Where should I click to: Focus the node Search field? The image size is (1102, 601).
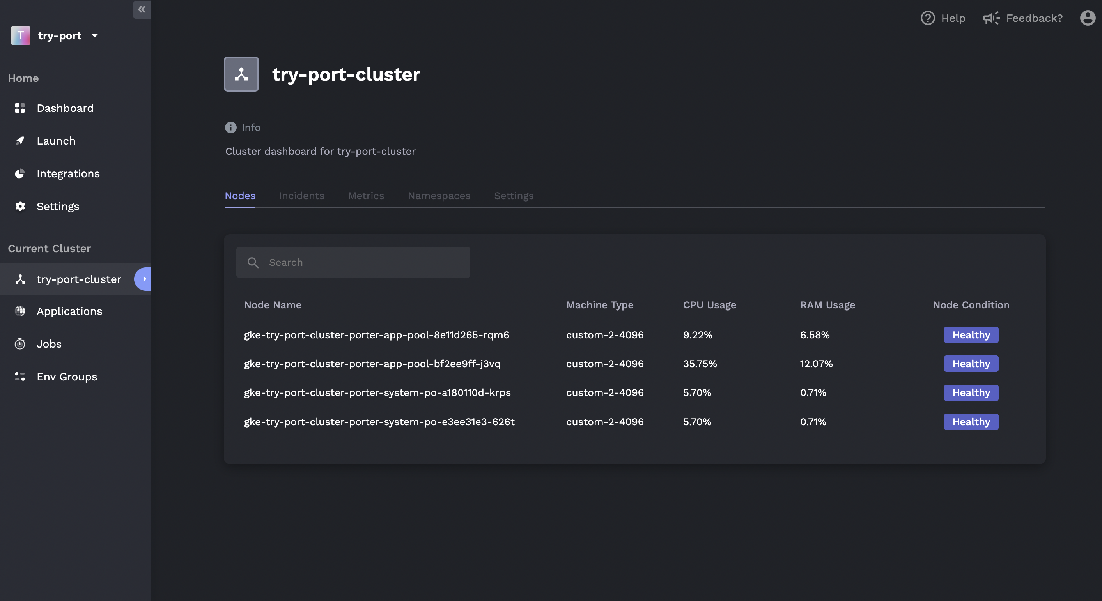point(353,262)
